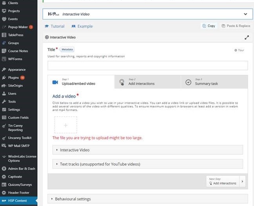
Task: Click 'The file you are trying to upload' error text
Action: click(97, 138)
